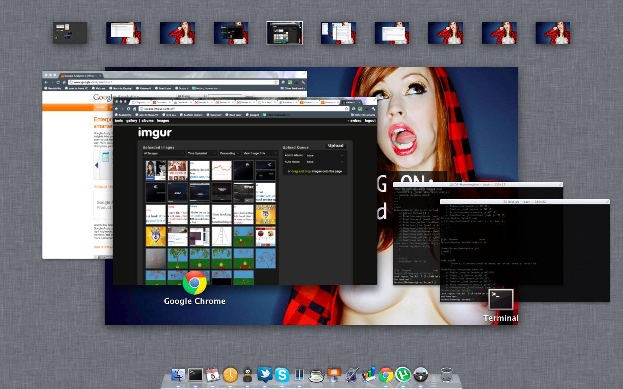Open the calendar icon showing 5 in dock

point(213,374)
